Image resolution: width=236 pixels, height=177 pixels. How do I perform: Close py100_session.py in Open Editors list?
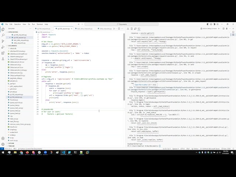(10, 38)
